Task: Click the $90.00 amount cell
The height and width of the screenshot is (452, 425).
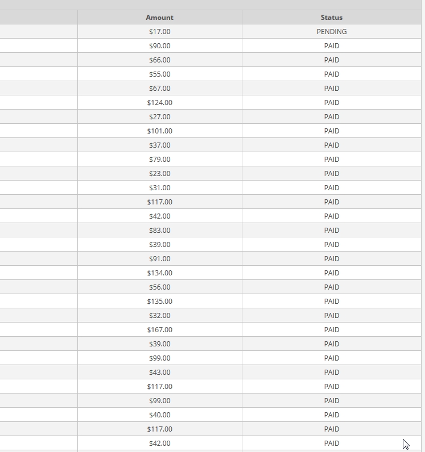Action: [159, 46]
